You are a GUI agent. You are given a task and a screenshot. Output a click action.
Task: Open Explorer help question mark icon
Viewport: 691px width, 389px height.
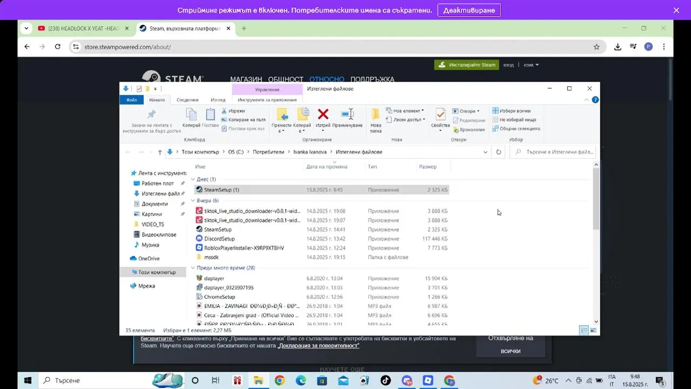[595, 100]
